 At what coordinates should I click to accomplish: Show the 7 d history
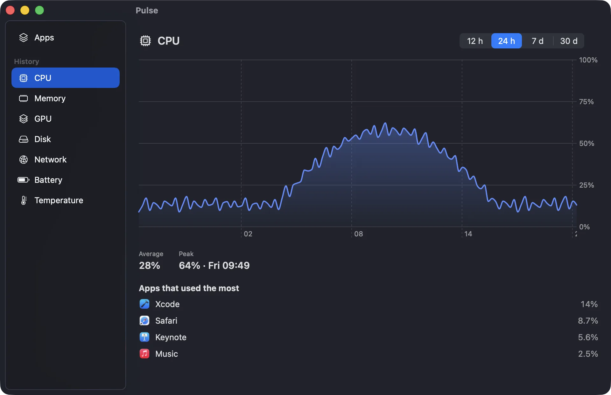tap(537, 41)
